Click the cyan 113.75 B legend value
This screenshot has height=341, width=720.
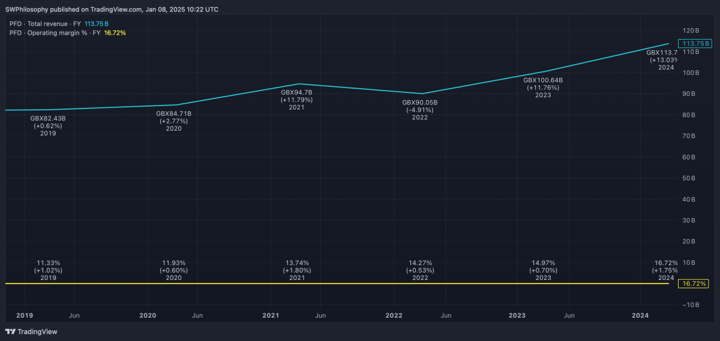97,24
